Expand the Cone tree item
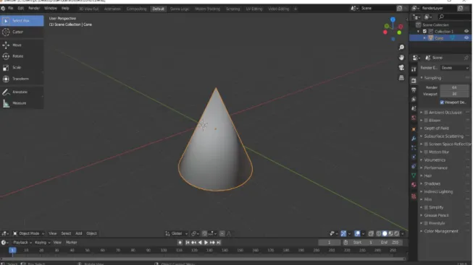Image resolution: width=473 pixels, height=265 pixels. point(424,38)
